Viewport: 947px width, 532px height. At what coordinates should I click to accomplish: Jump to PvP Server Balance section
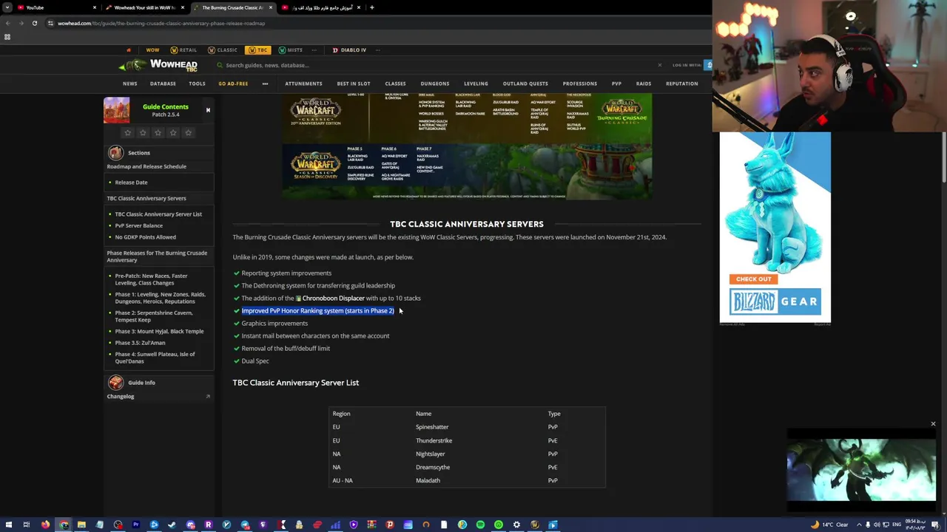tap(138, 225)
